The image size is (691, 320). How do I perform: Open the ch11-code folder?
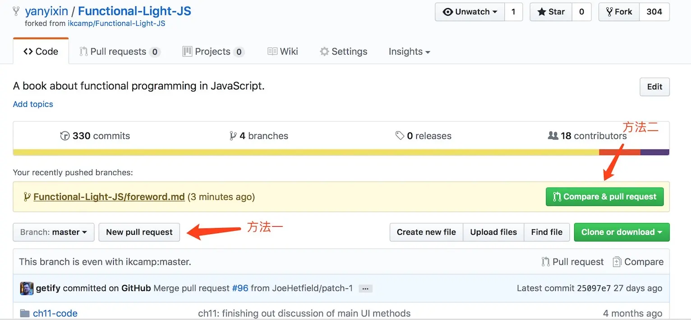click(x=55, y=313)
